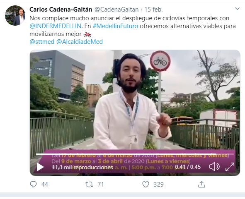Screen dimensions: 245x199
Task: Click the Carlos Cadena-Gaitán display name
Action: pyautogui.click(x=61, y=10)
